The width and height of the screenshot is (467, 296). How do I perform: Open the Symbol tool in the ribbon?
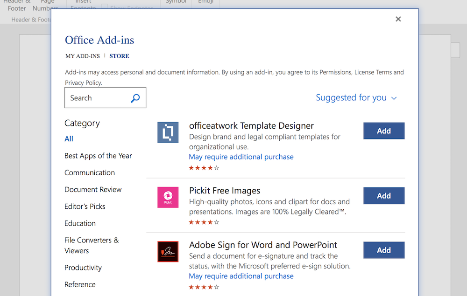pyautogui.click(x=176, y=2)
